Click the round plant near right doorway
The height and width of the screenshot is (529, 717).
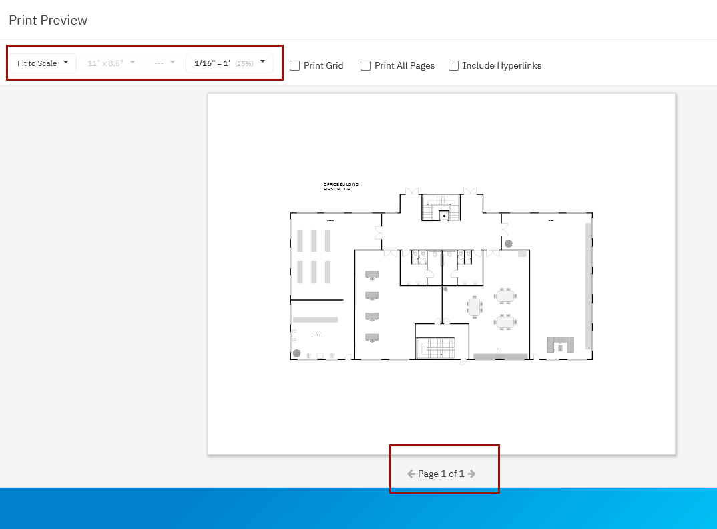tap(508, 244)
